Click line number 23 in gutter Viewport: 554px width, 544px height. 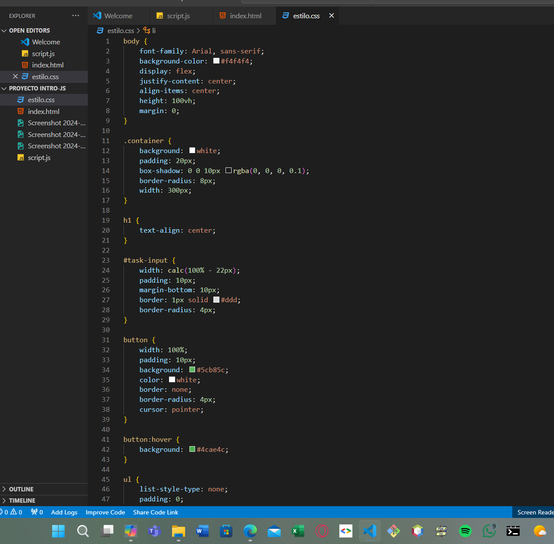point(106,260)
